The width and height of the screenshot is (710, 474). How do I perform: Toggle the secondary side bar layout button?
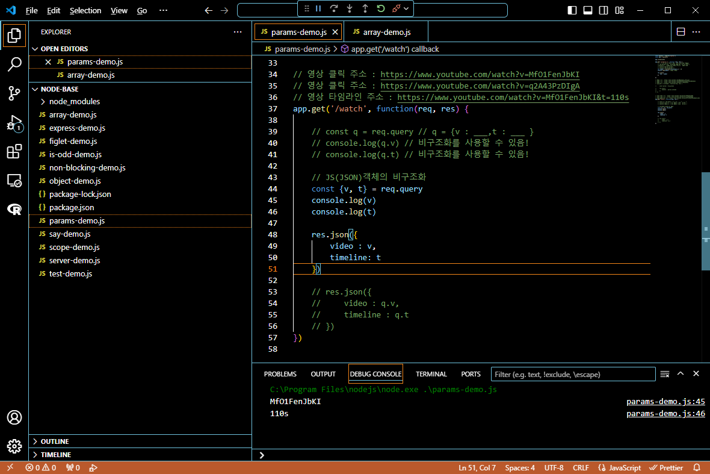click(603, 10)
